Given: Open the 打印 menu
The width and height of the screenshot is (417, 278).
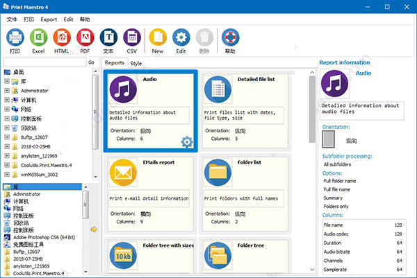Looking at the screenshot, I should tap(28, 19).
